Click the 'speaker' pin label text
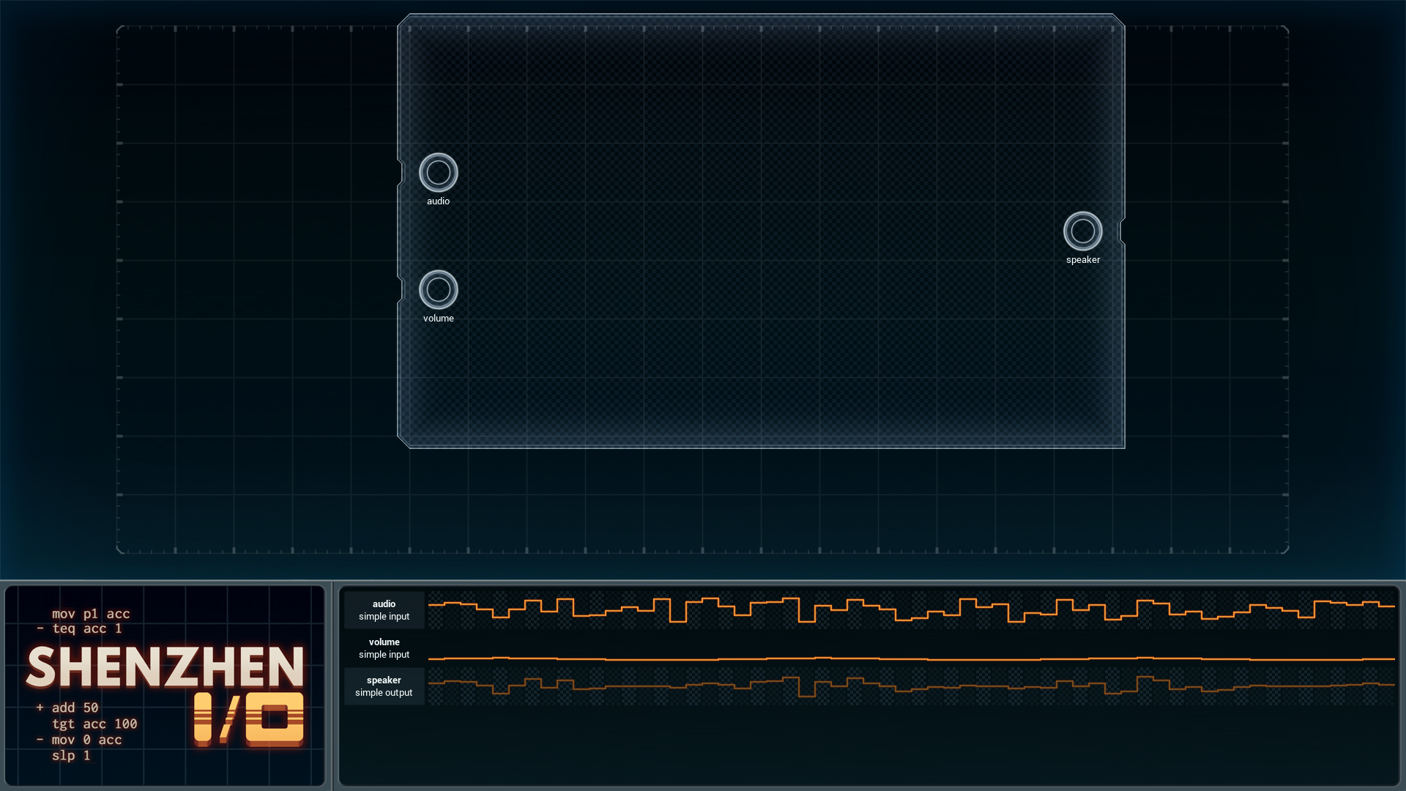 (x=1082, y=260)
